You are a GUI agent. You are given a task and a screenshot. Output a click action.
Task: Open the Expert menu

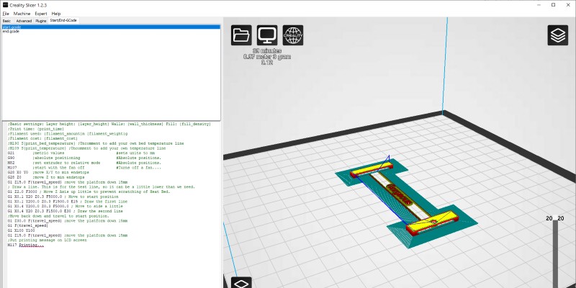41,14
